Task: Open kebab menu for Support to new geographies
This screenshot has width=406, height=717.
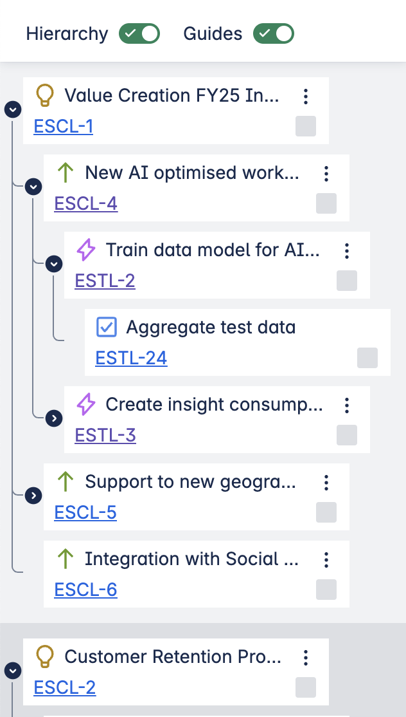Action: 326,483
